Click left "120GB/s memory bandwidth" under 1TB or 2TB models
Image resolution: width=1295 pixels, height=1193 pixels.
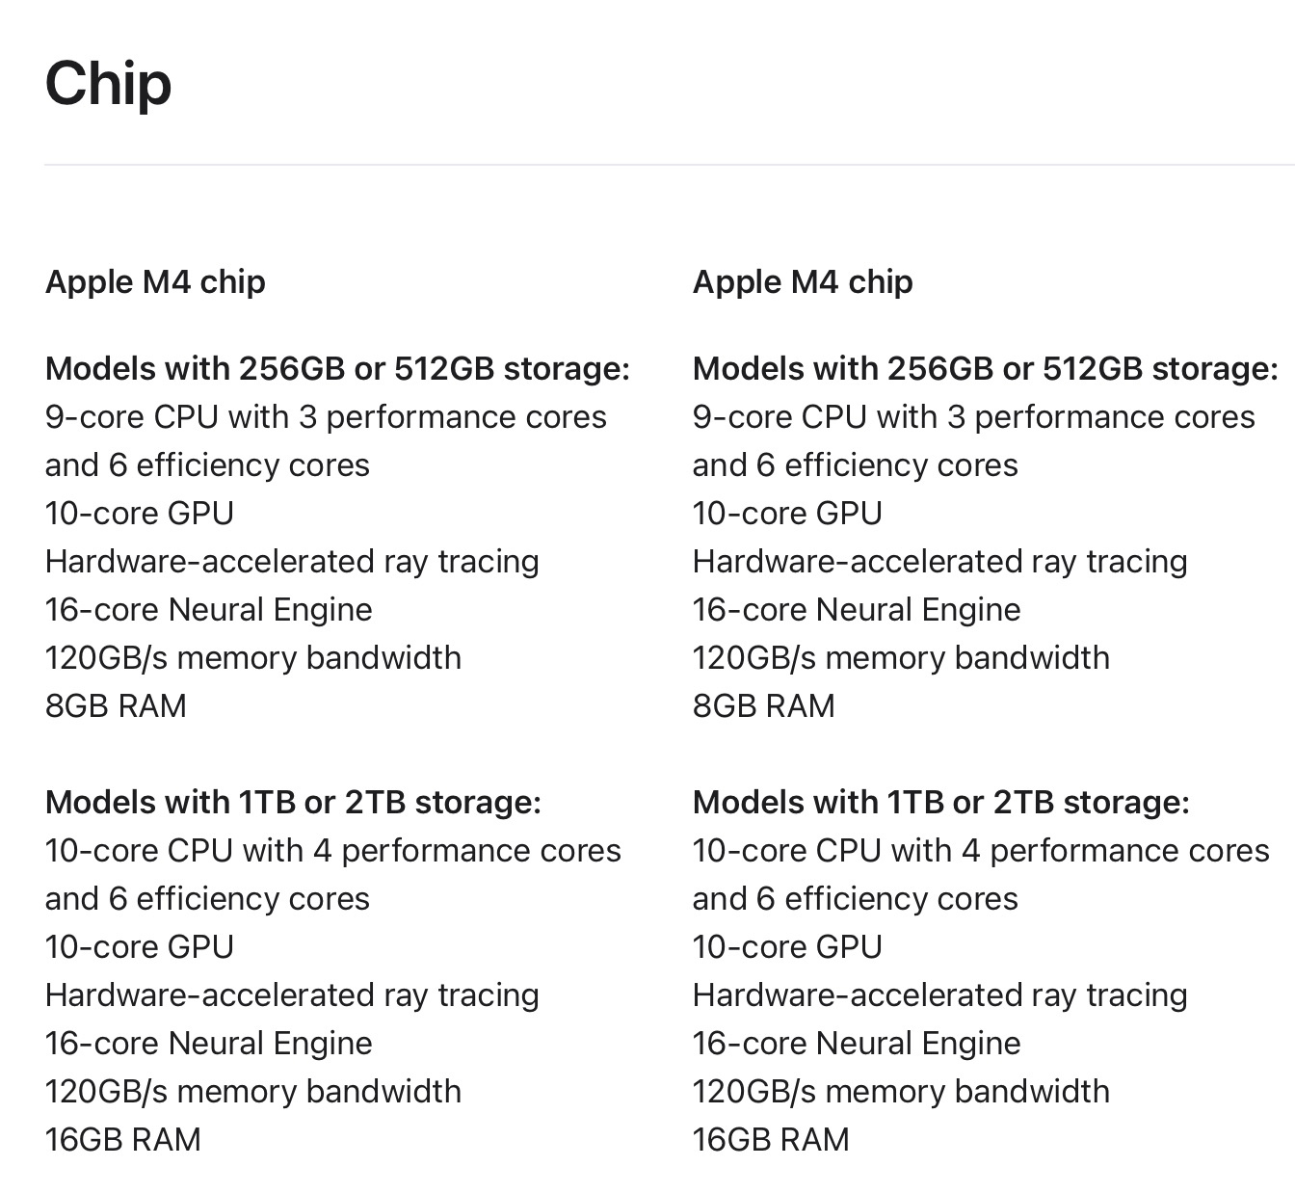pos(252,1092)
